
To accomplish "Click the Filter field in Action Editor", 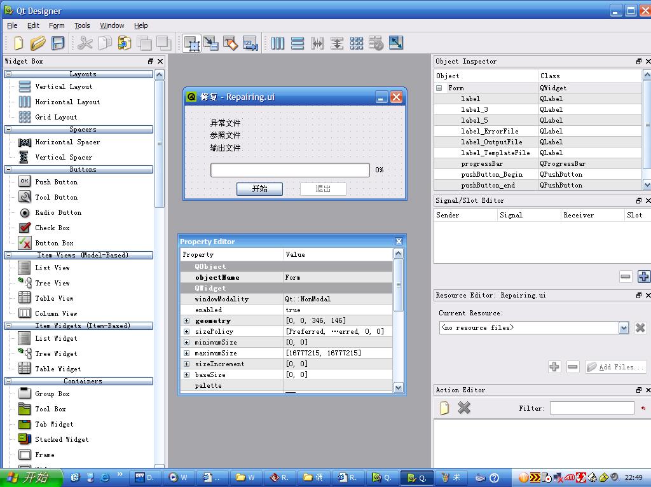I will [x=592, y=408].
